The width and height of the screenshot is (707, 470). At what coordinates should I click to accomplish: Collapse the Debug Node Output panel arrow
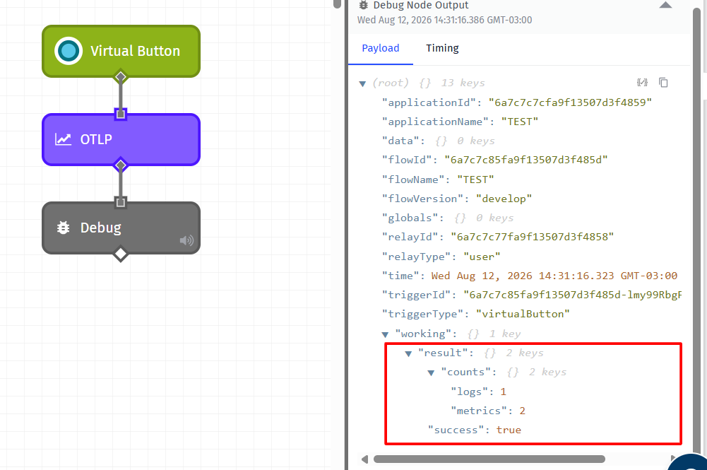665,6
